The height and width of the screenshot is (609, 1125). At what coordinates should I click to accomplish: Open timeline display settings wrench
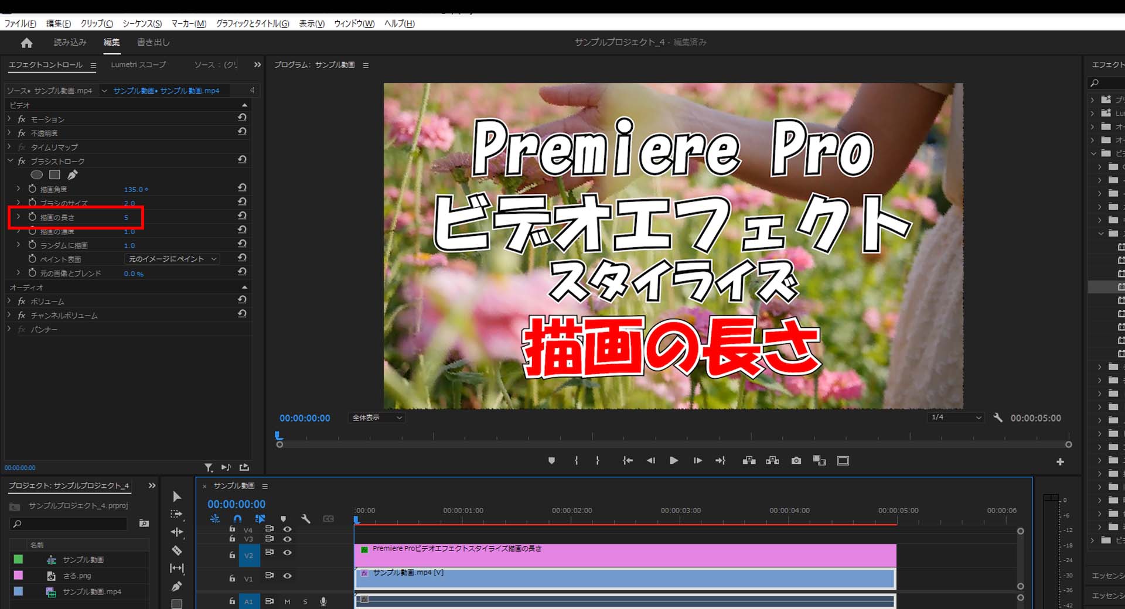point(305,519)
